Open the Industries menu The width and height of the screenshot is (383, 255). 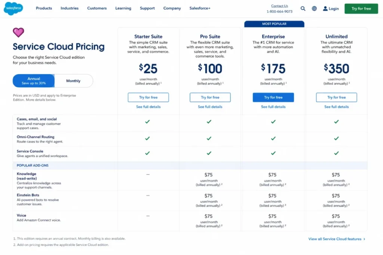[x=70, y=8]
